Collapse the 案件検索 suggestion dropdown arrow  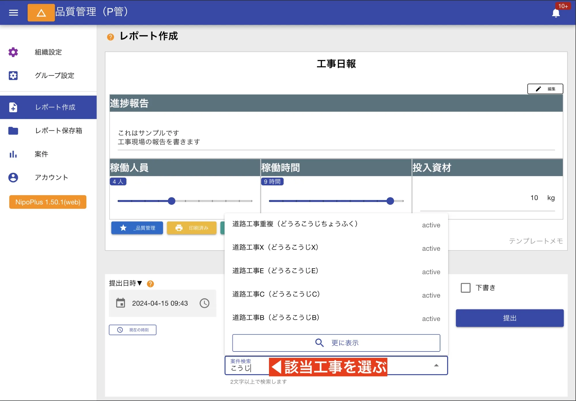(437, 366)
